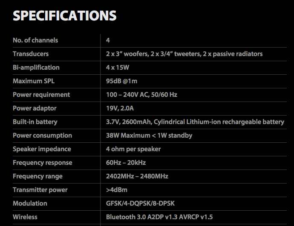Click the Power consumption label
Image resolution: width=294 pixels, height=226 pixels.
[x=42, y=136]
